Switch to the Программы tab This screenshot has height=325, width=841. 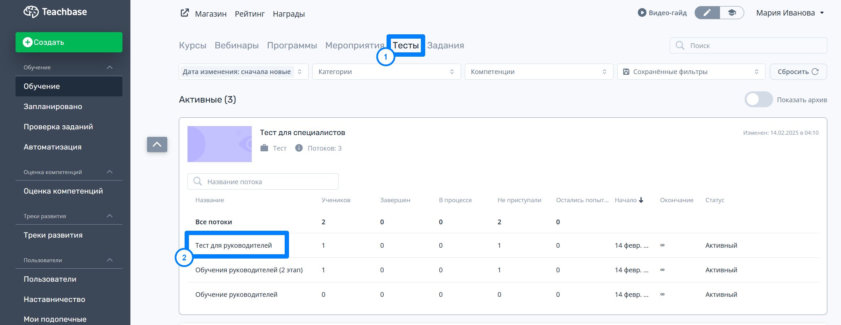(x=292, y=45)
